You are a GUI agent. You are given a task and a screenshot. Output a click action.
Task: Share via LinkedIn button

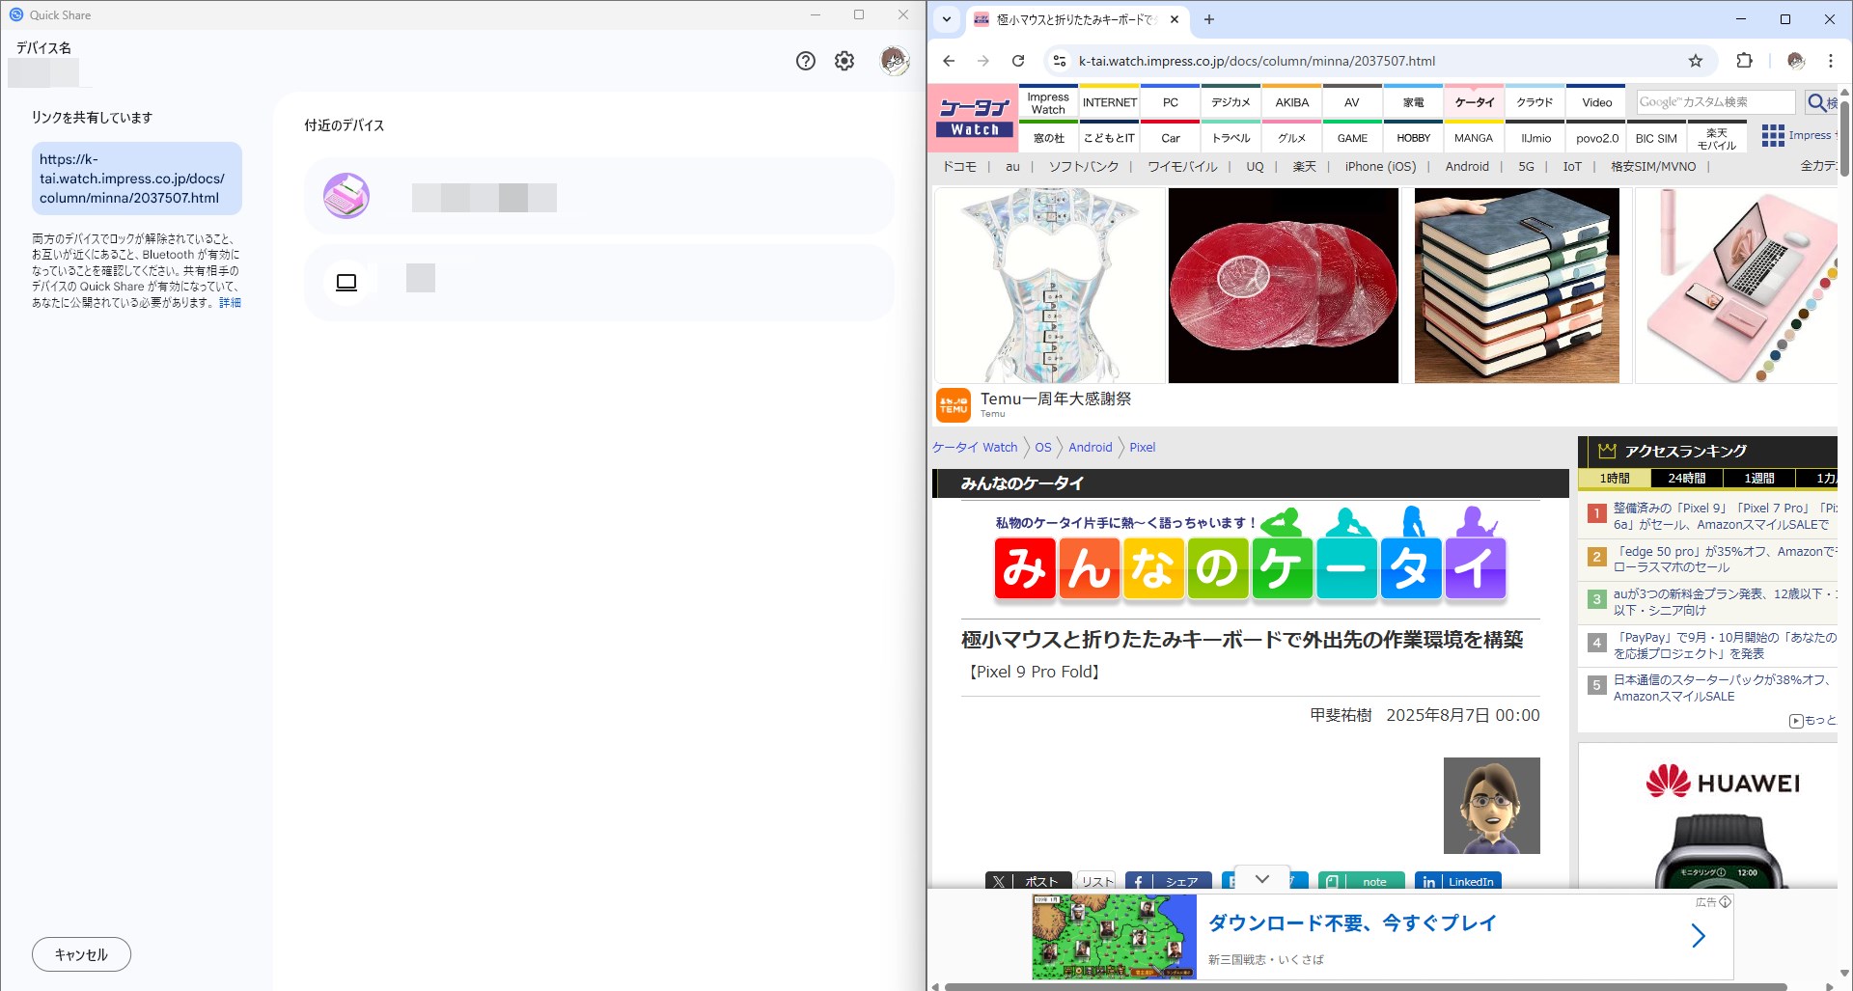1458,881
